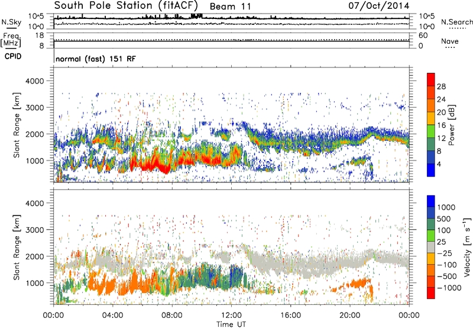Click the 'Time UT' axis title
This screenshot has width=473, height=328.
coord(231,324)
